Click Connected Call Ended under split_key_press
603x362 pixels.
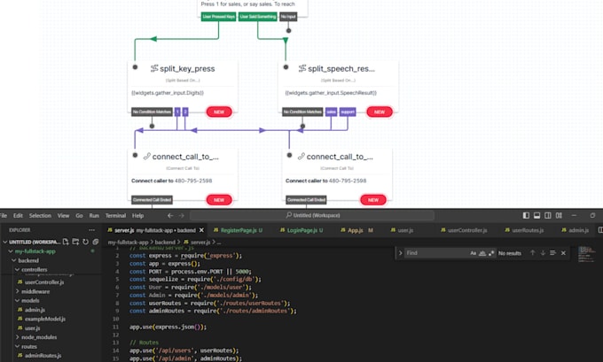152,200
